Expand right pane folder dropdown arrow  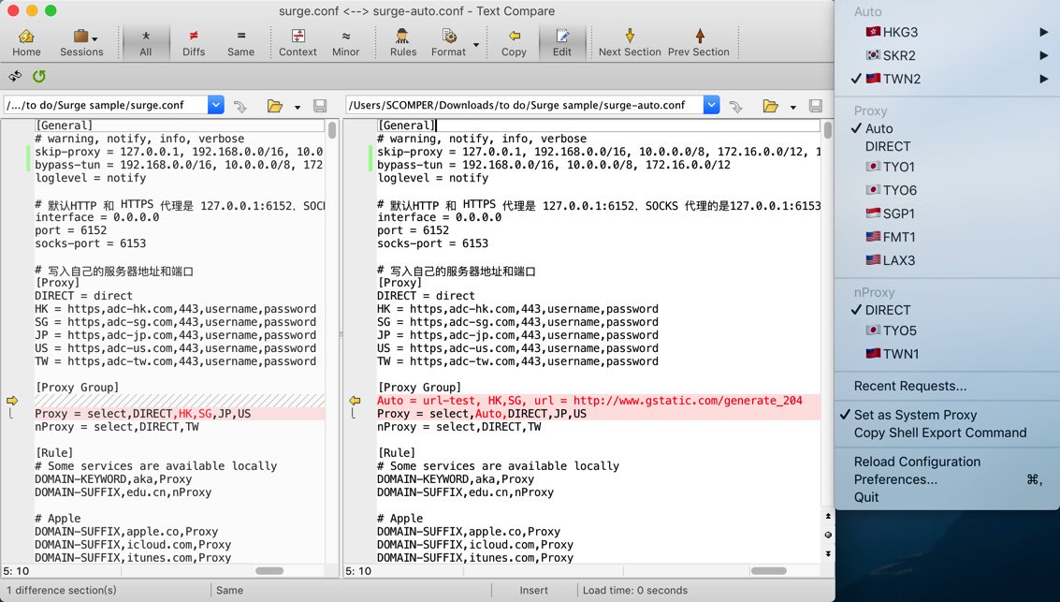click(x=793, y=107)
